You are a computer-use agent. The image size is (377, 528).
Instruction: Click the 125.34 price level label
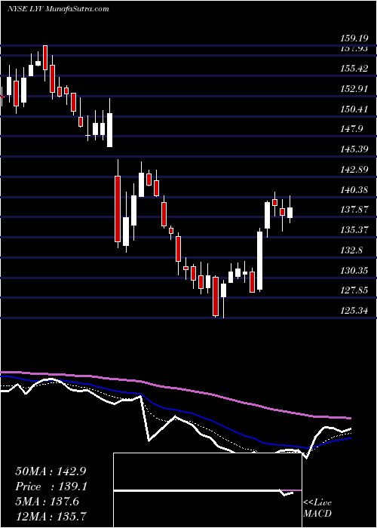[356, 311]
